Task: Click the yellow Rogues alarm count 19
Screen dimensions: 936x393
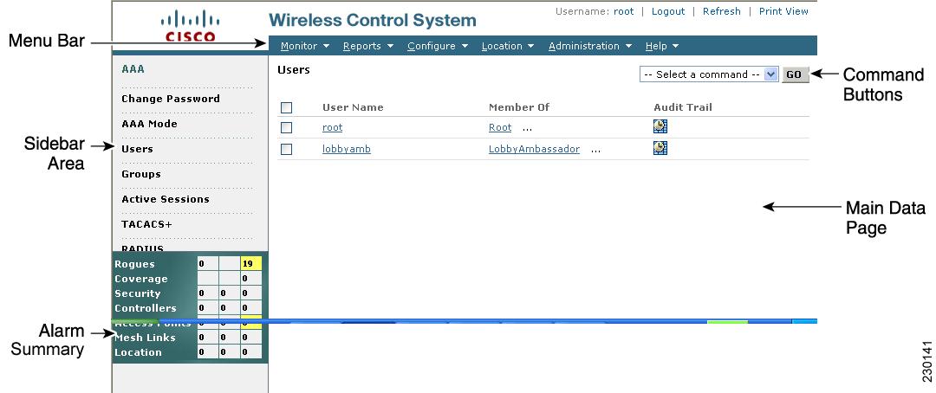Action: [x=250, y=264]
